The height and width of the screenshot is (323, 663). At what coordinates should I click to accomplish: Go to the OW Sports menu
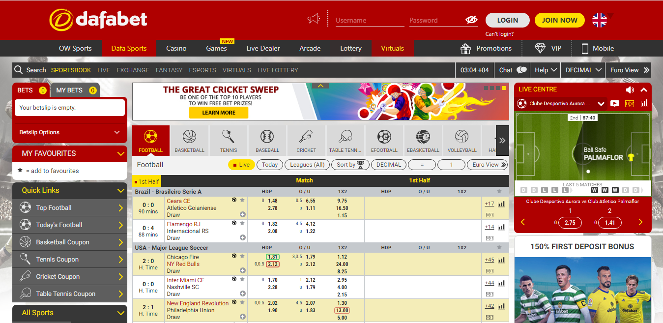[x=75, y=48]
